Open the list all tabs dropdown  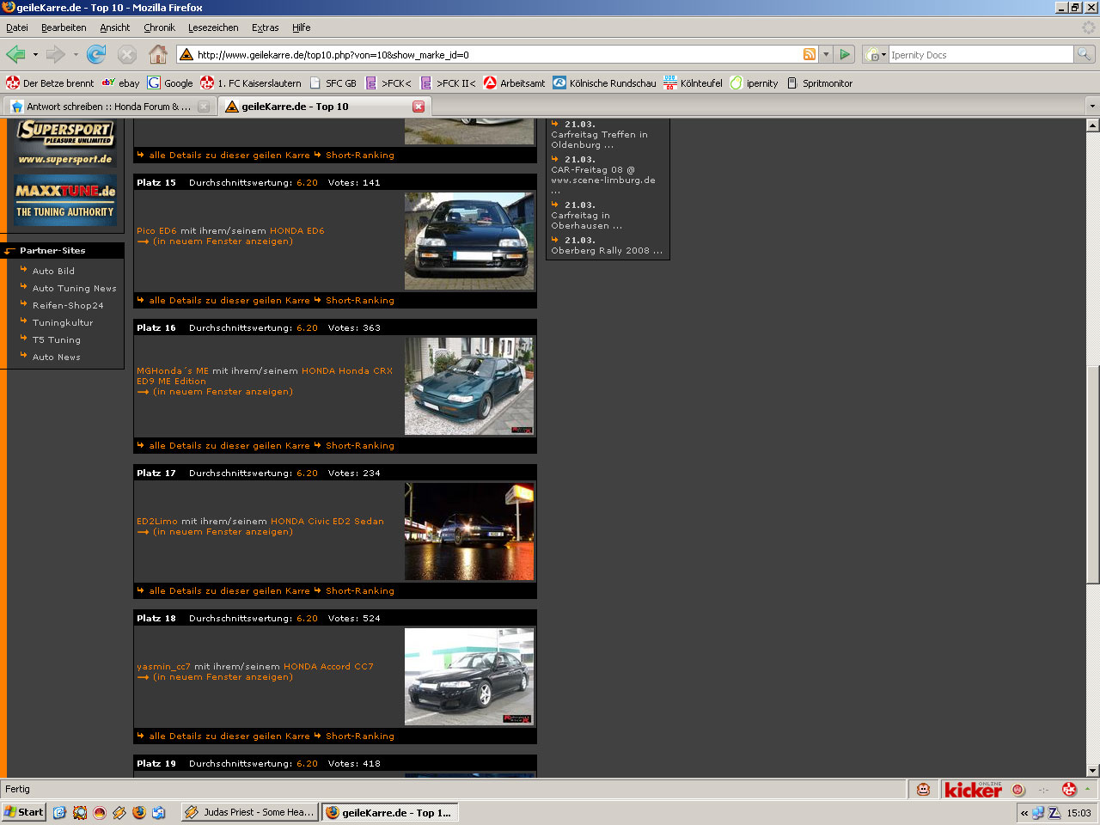[x=1092, y=107]
